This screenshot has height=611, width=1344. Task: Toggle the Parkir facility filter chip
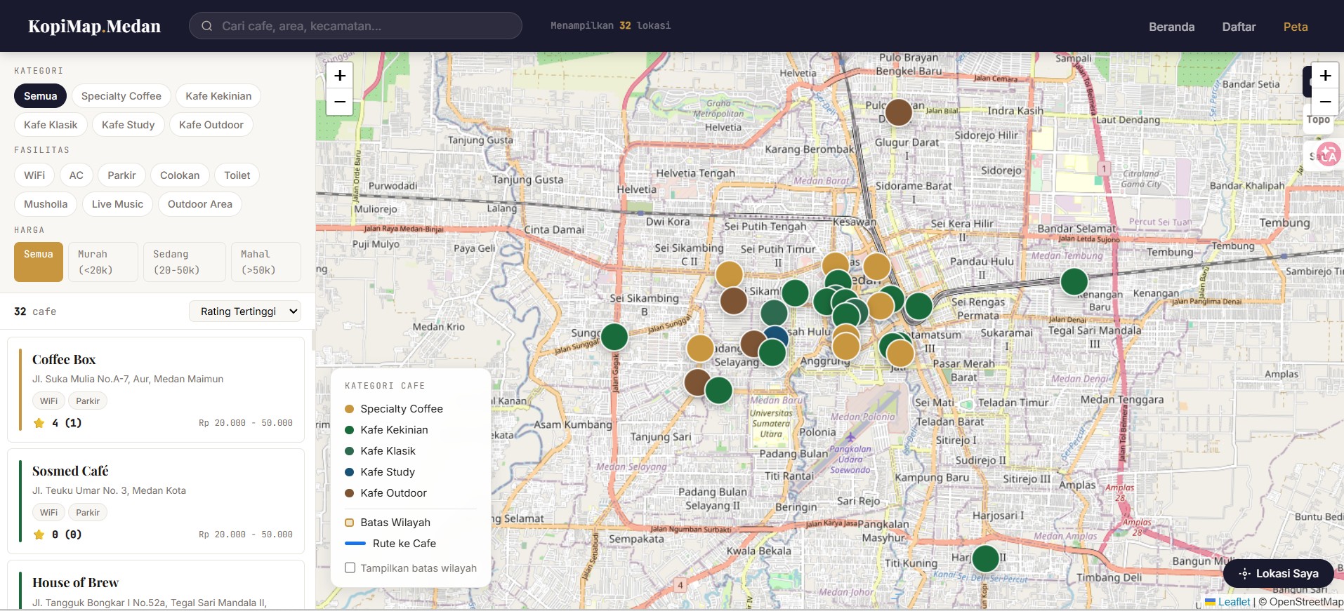click(122, 175)
